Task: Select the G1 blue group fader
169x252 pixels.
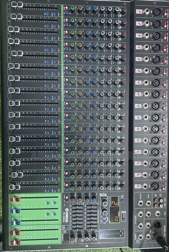Action: [16, 211]
